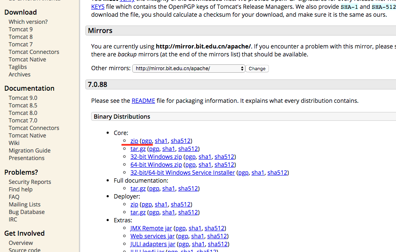Open the Overview link under Get Involved
Image resolution: width=396 pixels, height=252 pixels.
21,243
